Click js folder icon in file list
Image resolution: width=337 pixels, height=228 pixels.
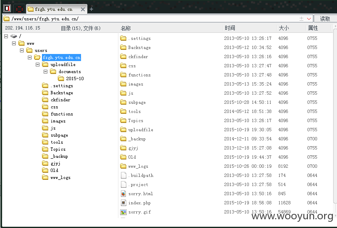[123, 93]
